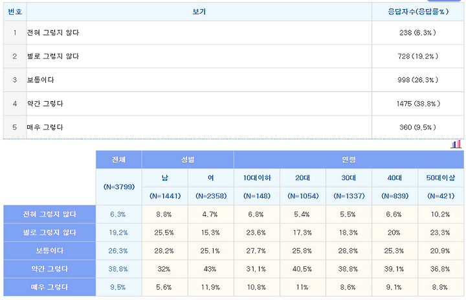This screenshot has height=300, width=466.
Task: Click the 17.3% cell under 20대
Action: tap(302, 233)
